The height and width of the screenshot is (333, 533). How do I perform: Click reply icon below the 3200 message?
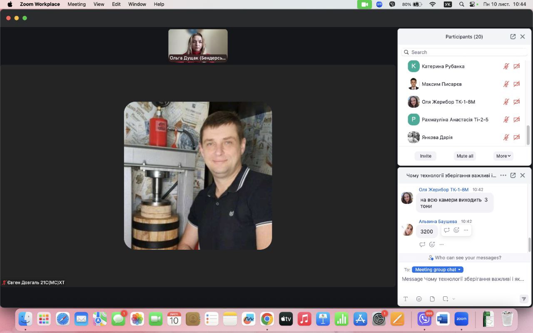pos(422,244)
